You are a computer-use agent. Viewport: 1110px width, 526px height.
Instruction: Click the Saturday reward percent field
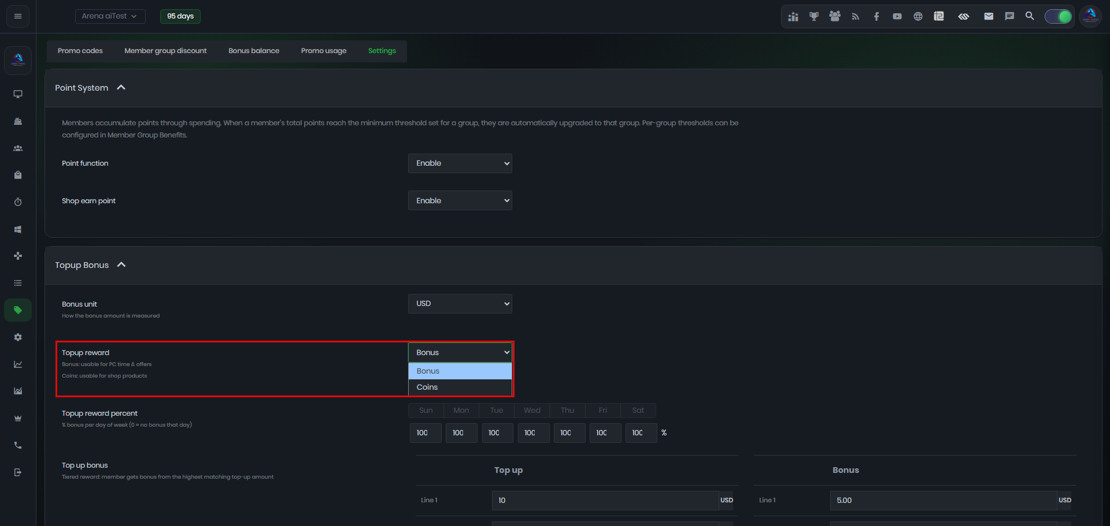point(641,433)
